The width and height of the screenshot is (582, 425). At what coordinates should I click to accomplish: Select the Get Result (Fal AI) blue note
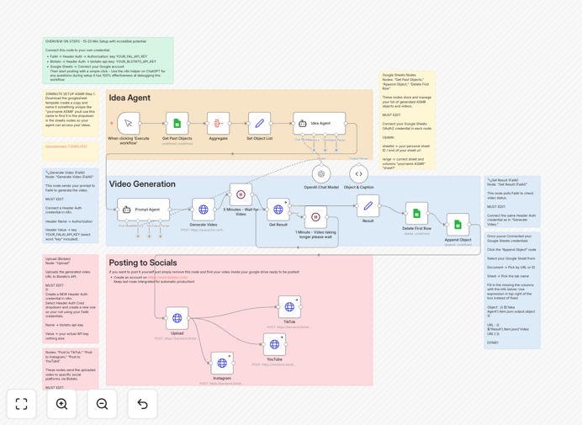[x=512, y=202]
